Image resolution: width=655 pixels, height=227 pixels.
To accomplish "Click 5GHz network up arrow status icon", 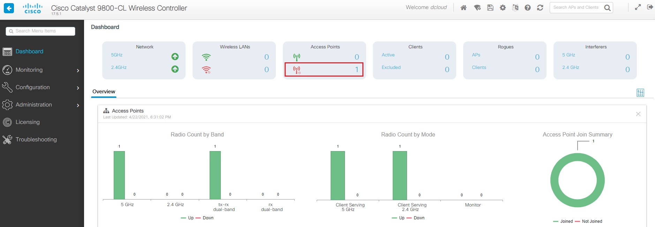I will (x=175, y=56).
